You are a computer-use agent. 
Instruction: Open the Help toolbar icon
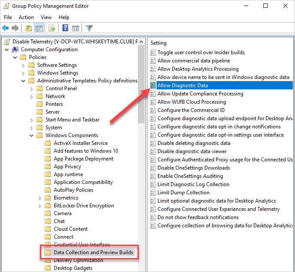click(65, 28)
